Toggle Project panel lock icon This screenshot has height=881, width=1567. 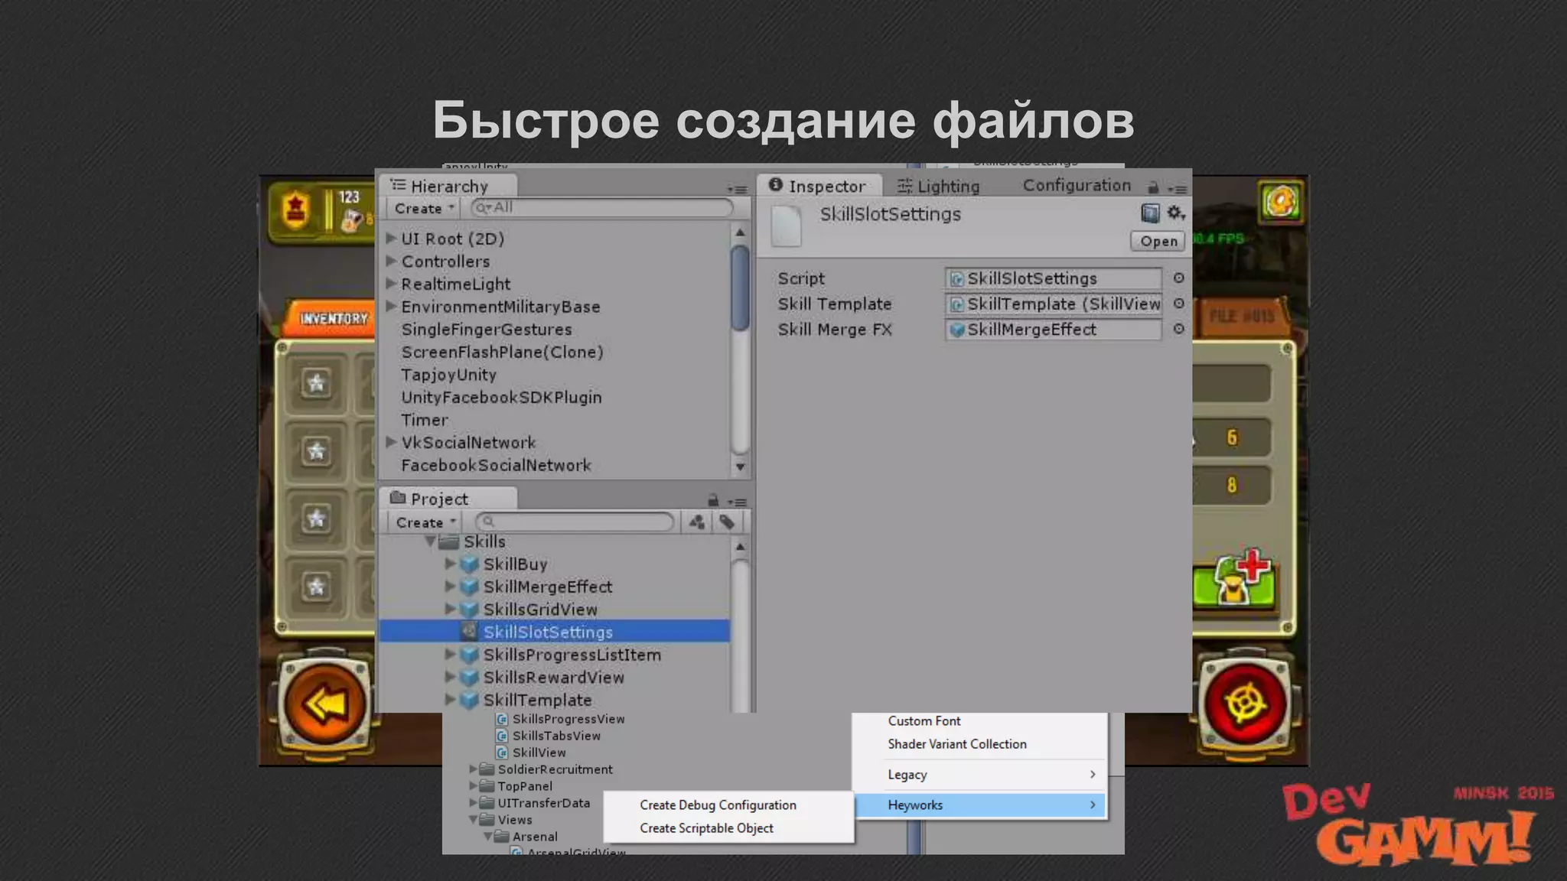(x=713, y=500)
